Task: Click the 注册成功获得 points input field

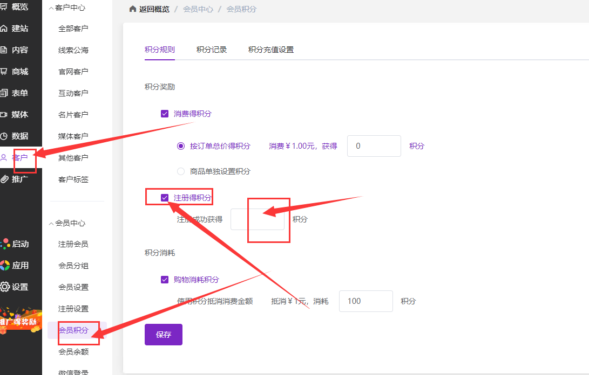Action: click(257, 219)
